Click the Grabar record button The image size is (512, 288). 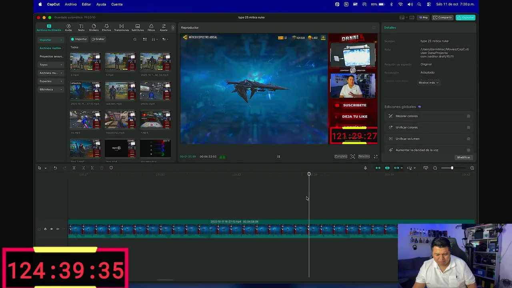pos(98,39)
